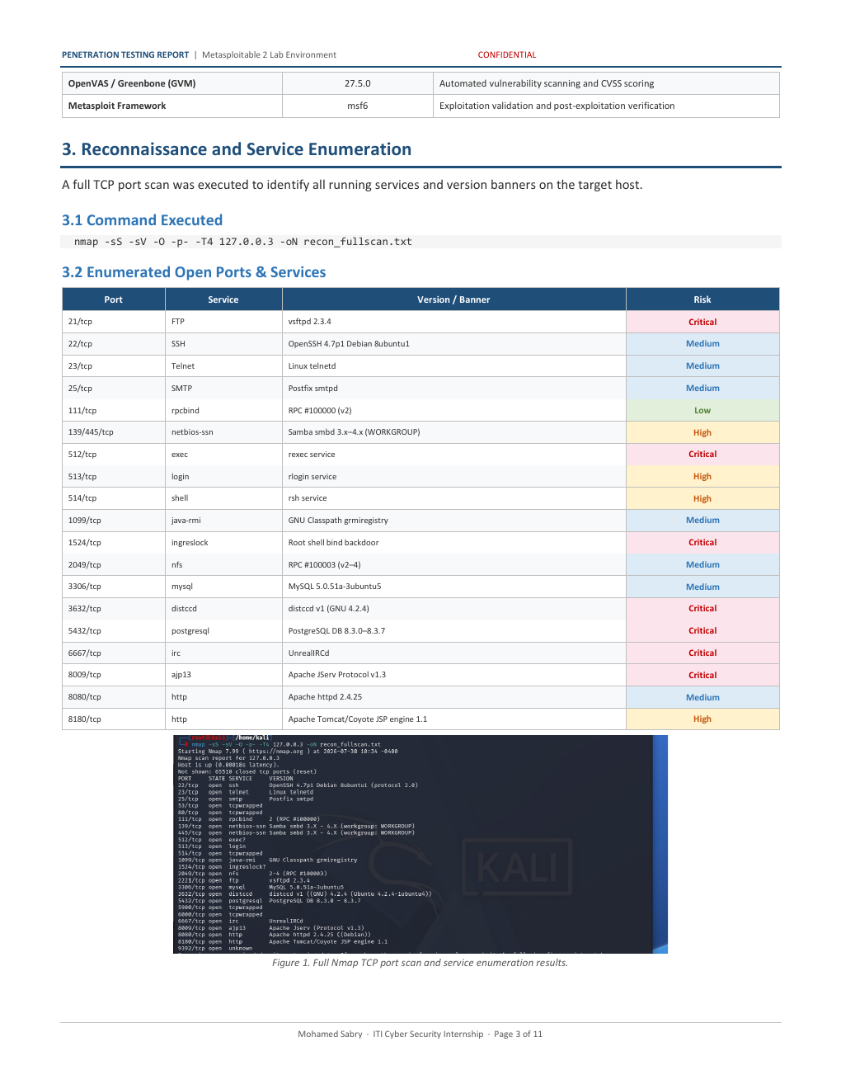
Task: Click the High risk cell for netbios-ssn
Action: pyautogui.click(x=702, y=432)
